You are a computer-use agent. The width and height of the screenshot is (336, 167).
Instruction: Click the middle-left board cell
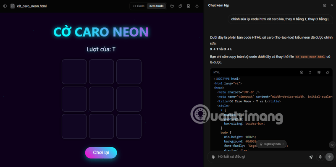tap(74, 99)
